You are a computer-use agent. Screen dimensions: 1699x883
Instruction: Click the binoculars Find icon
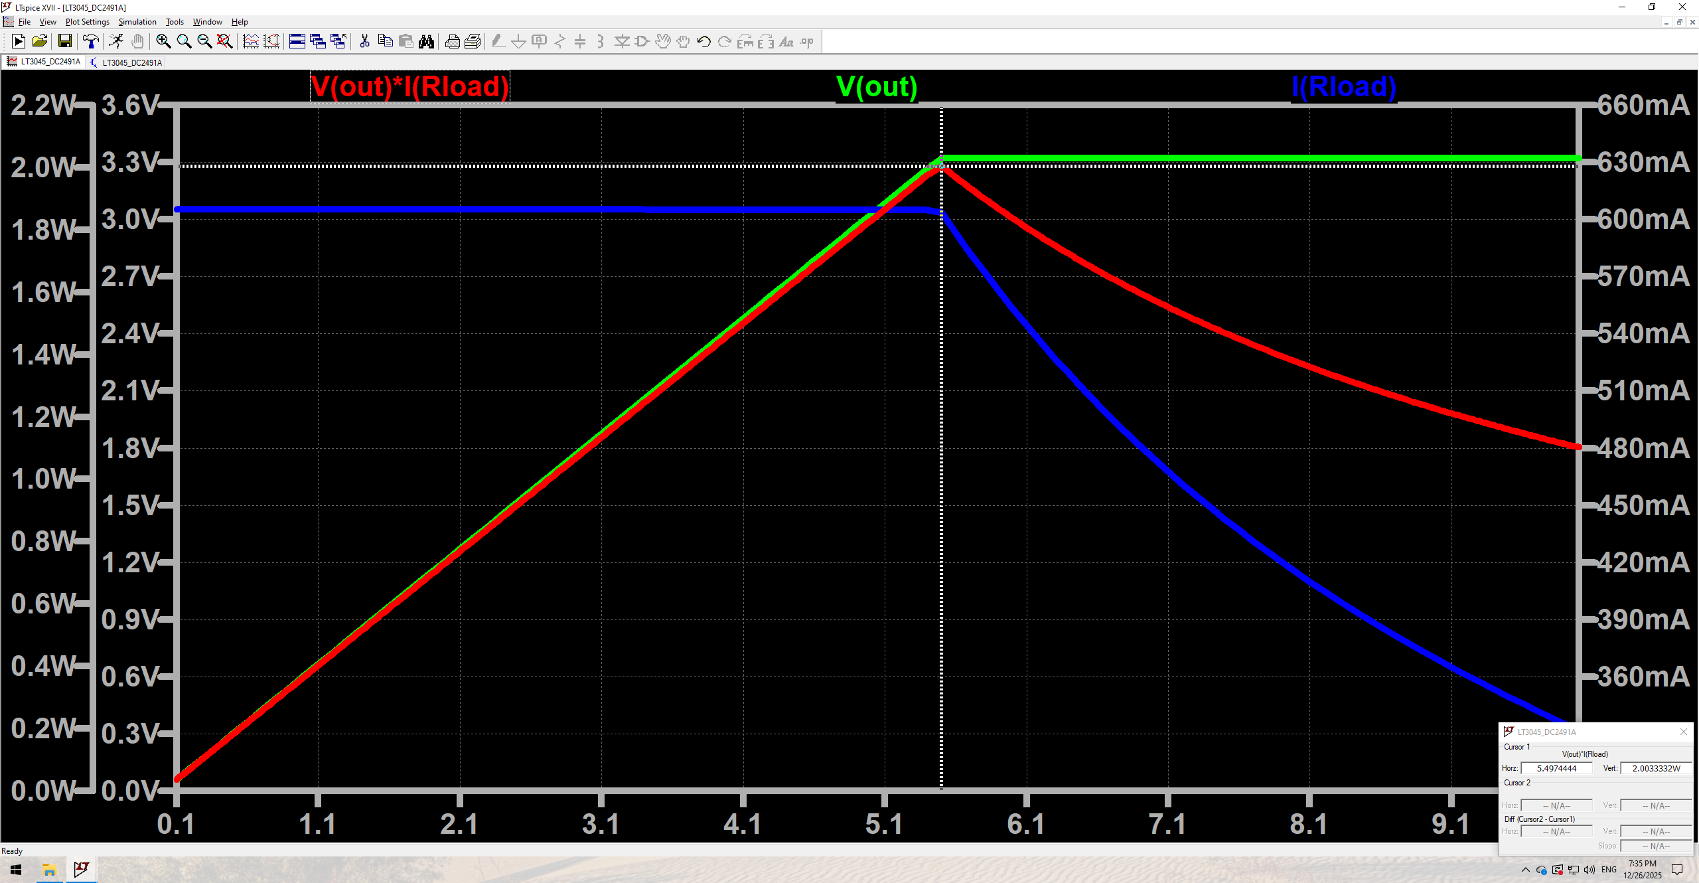tap(426, 42)
